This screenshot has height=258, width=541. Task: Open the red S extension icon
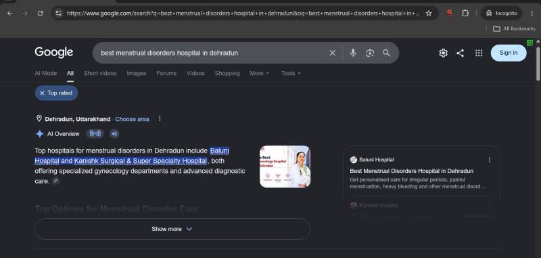[x=449, y=14]
